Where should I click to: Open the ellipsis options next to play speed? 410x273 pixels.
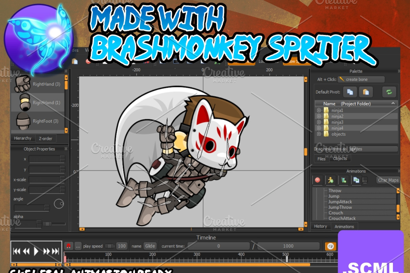tap(78, 246)
